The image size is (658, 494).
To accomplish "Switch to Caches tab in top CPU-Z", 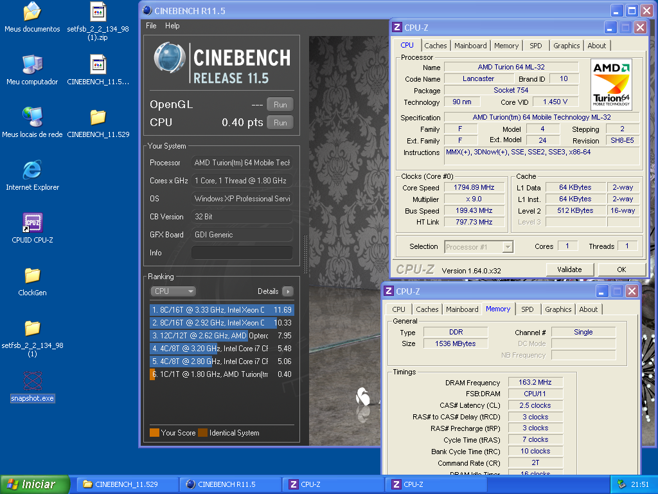I will 436,46.
